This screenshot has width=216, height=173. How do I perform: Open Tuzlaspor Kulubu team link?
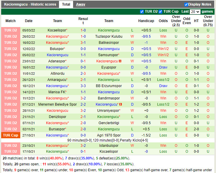click(x=109, y=36)
